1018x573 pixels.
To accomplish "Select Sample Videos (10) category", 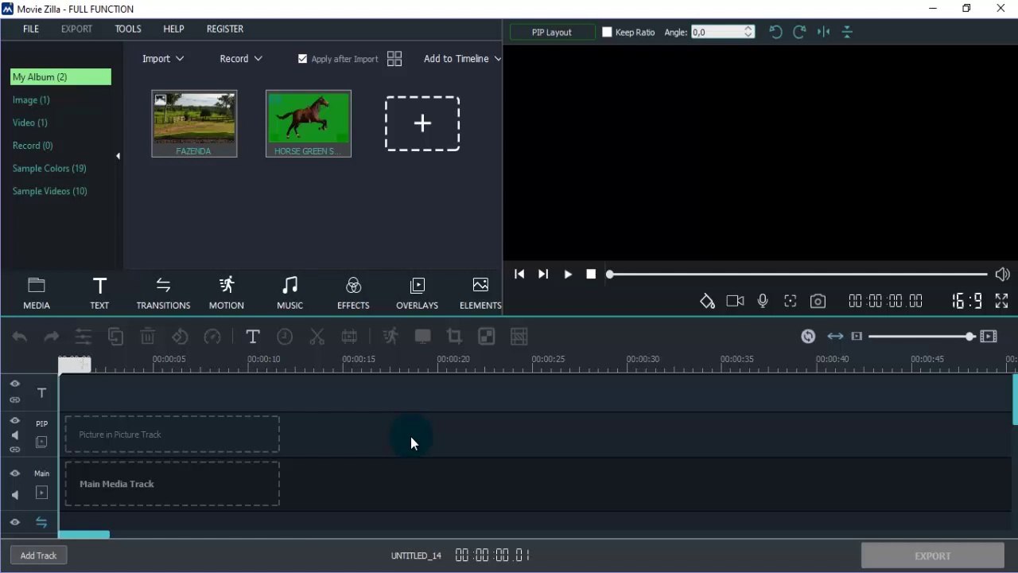I will tap(50, 191).
